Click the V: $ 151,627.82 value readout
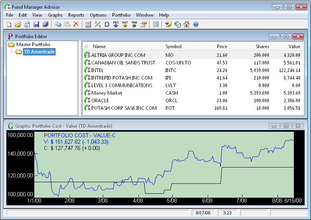 point(76,142)
